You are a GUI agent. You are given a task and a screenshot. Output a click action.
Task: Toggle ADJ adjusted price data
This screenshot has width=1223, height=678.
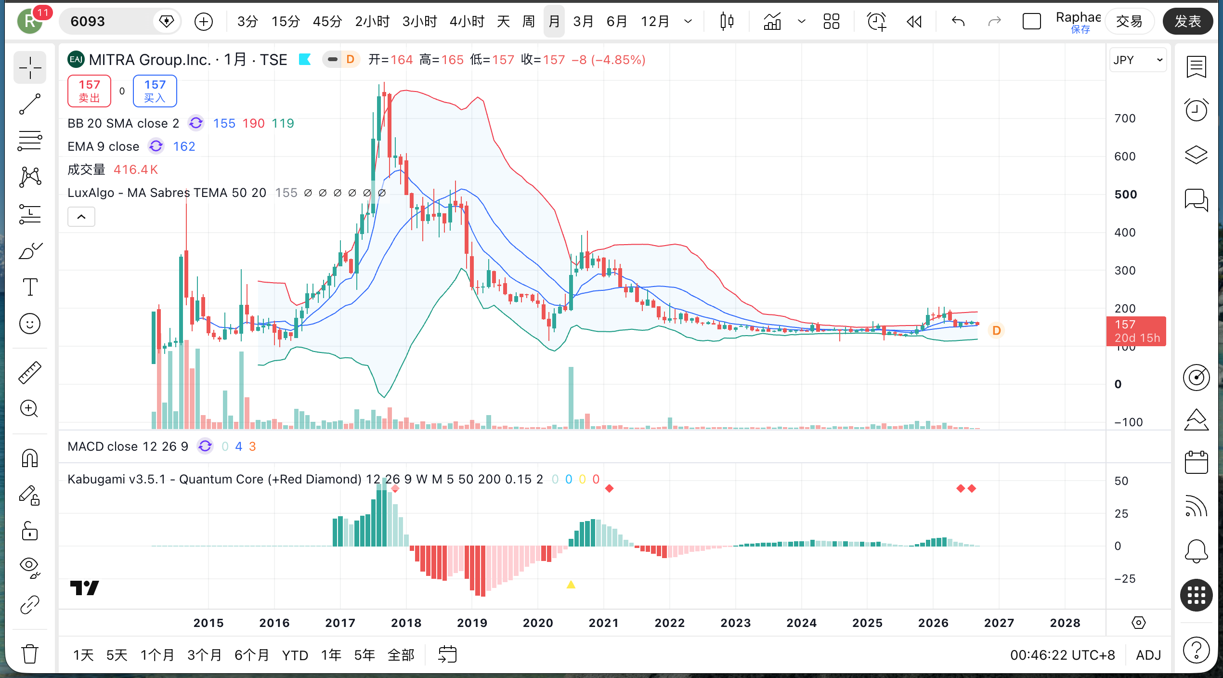point(1148,655)
